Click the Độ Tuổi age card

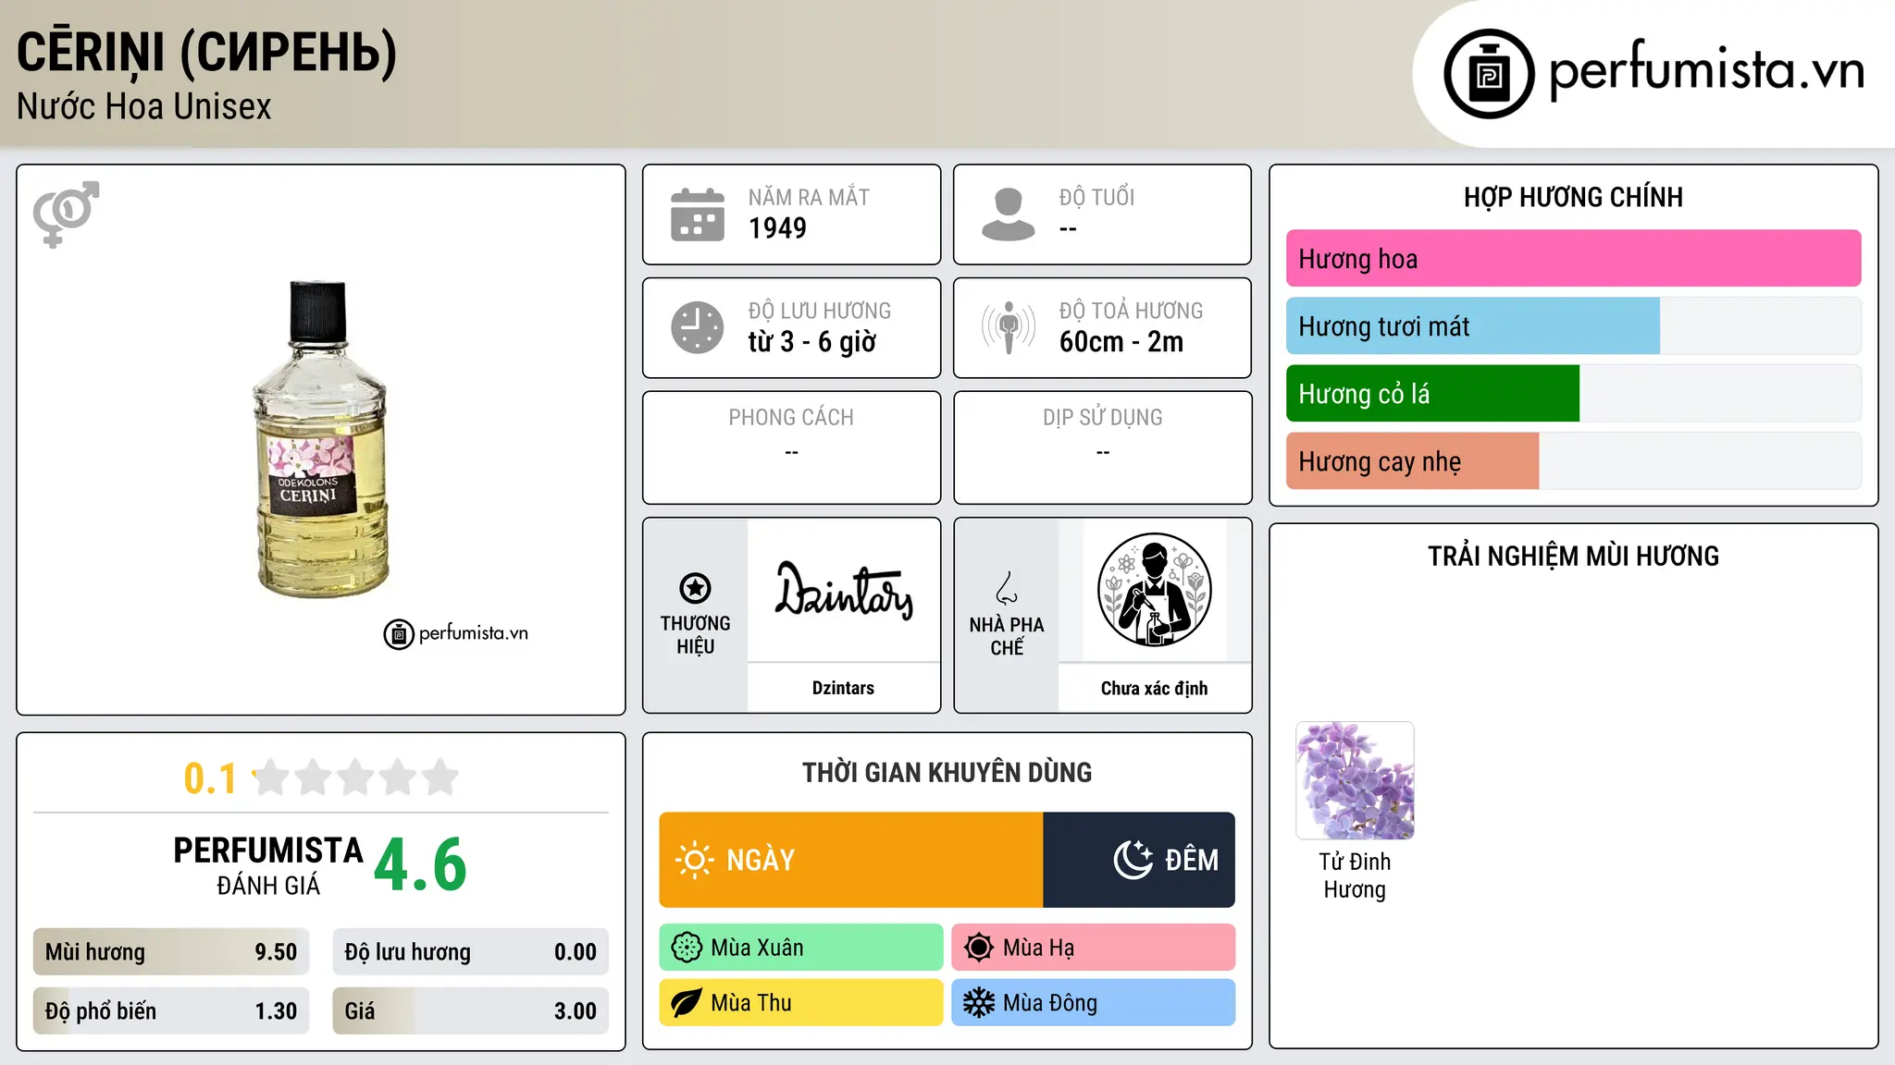[x=1103, y=214]
